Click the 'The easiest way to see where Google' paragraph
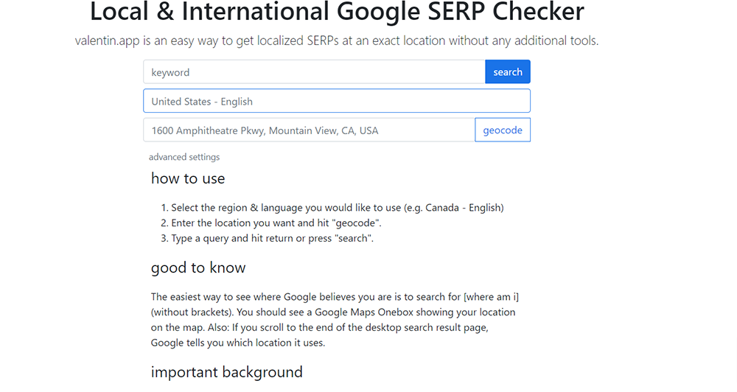 coord(335,320)
